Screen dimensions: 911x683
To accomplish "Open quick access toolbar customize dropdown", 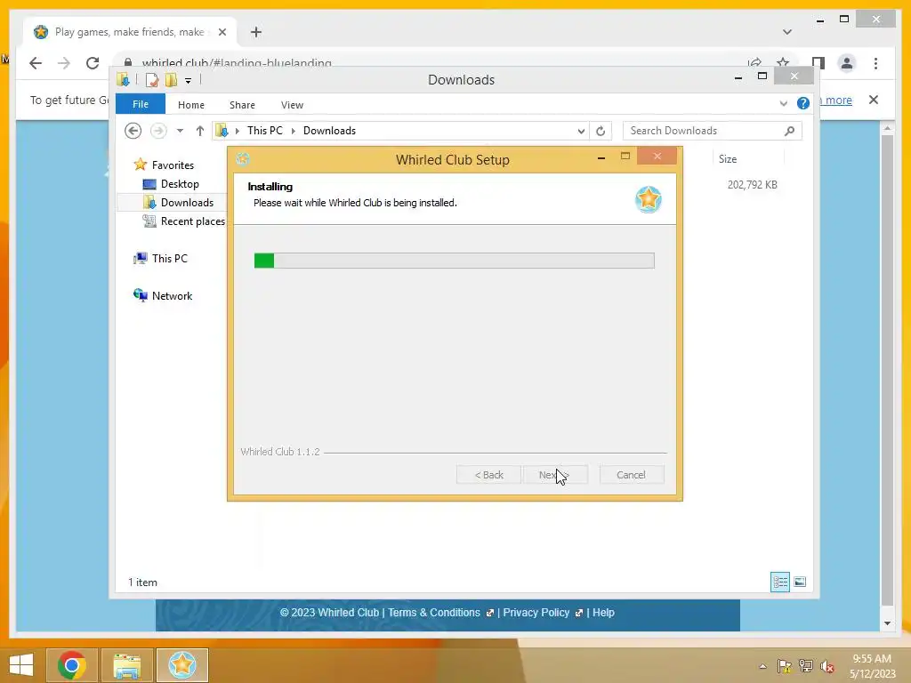I will (x=189, y=81).
